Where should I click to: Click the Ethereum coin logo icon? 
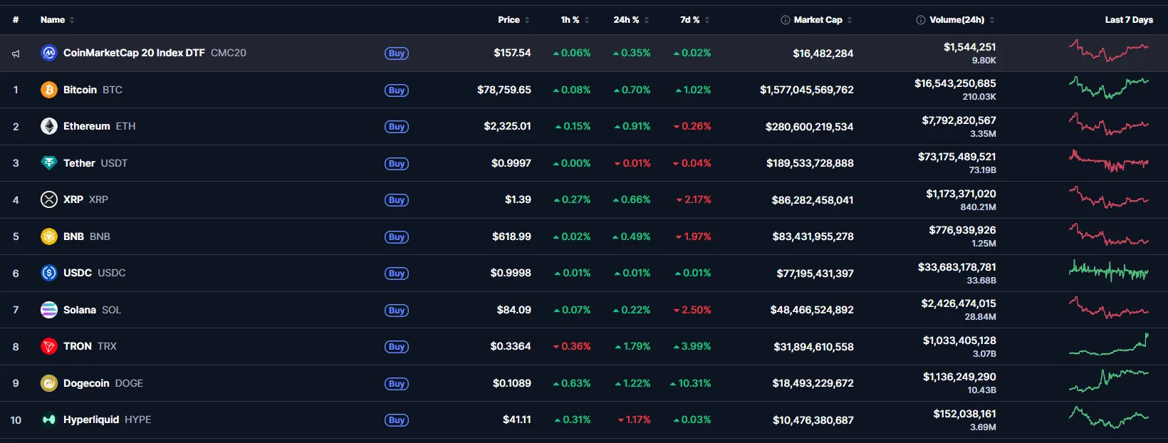pyautogui.click(x=49, y=126)
